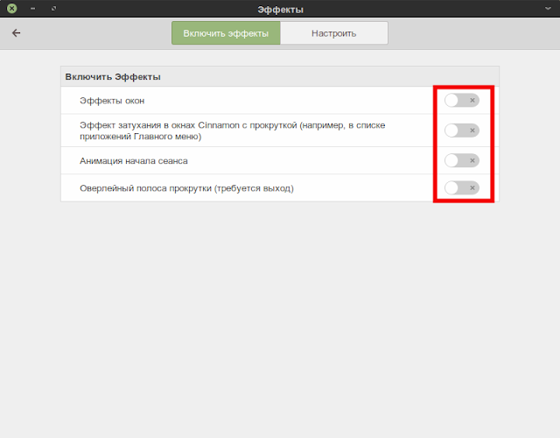This screenshot has width=560, height=438.
Task: Toggle Эффект затухания в окнах Cinnamon
Action: coord(462,131)
